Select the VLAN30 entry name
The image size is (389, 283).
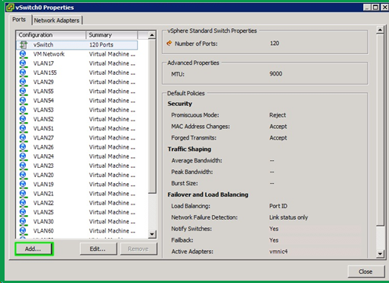(43, 221)
